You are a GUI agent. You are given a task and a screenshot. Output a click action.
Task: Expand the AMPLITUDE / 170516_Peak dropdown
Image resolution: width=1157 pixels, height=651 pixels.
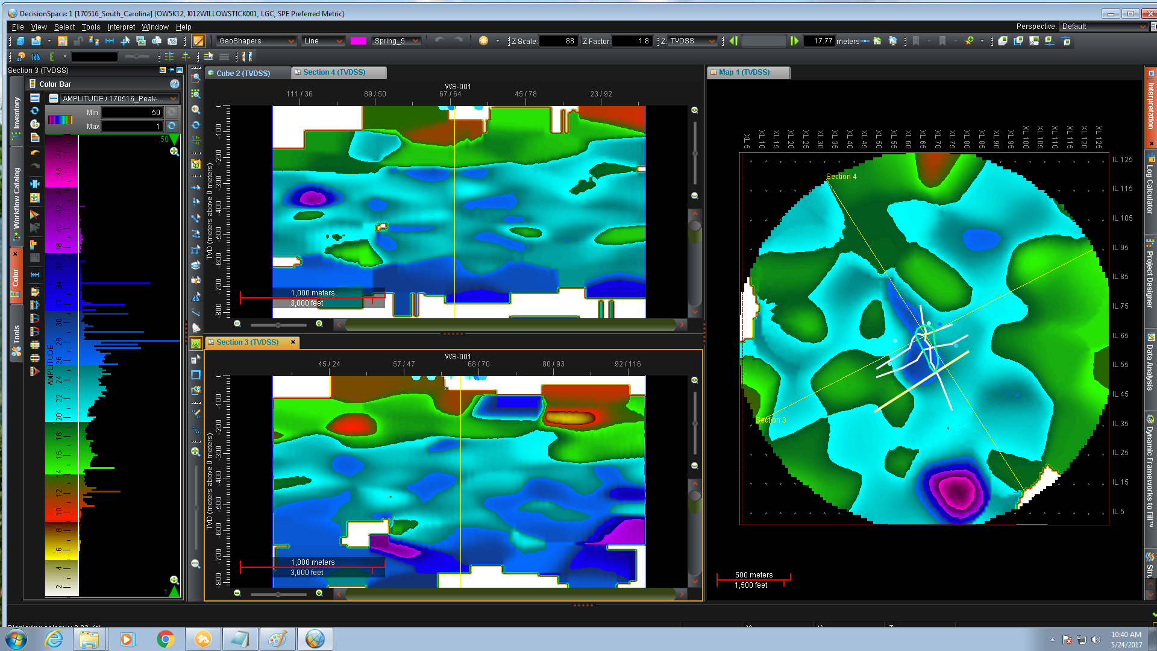[x=119, y=98]
